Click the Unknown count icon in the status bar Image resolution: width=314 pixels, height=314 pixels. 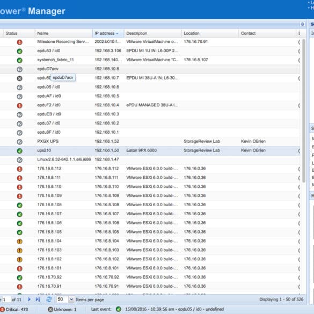[x=50, y=309]
